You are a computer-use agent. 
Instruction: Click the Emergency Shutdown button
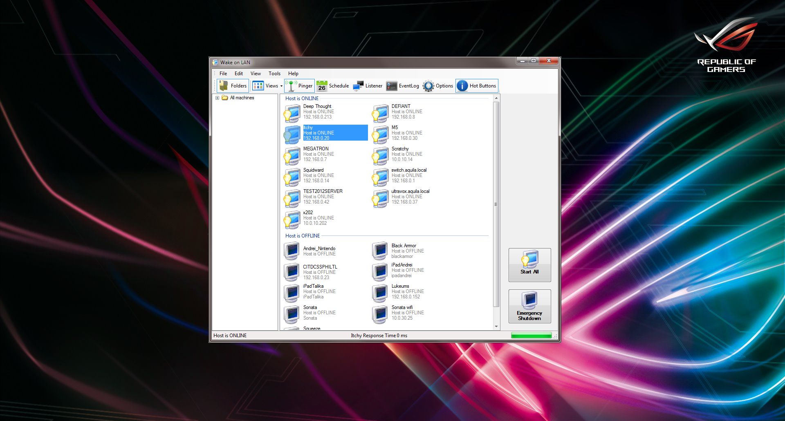pos(529,306)
